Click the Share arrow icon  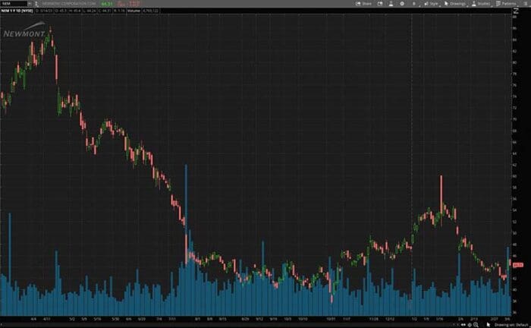point(358,4)
